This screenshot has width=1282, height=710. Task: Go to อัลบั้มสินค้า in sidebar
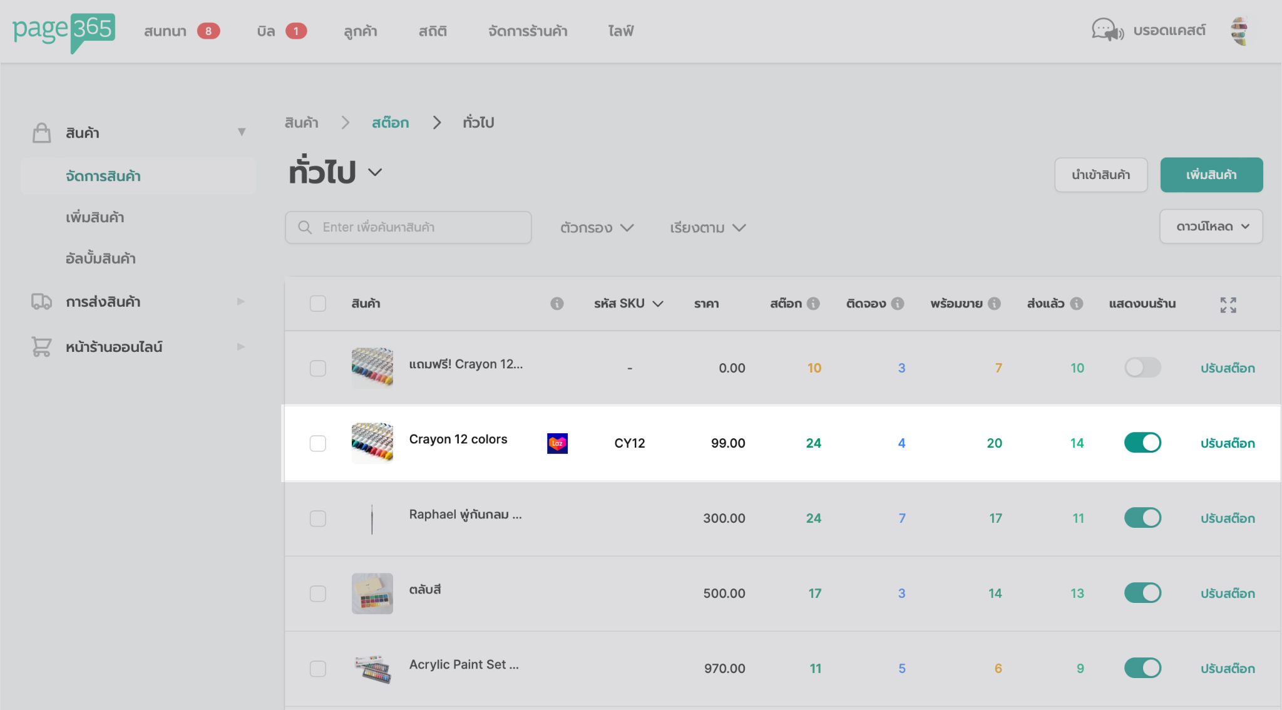pos(101,259)
